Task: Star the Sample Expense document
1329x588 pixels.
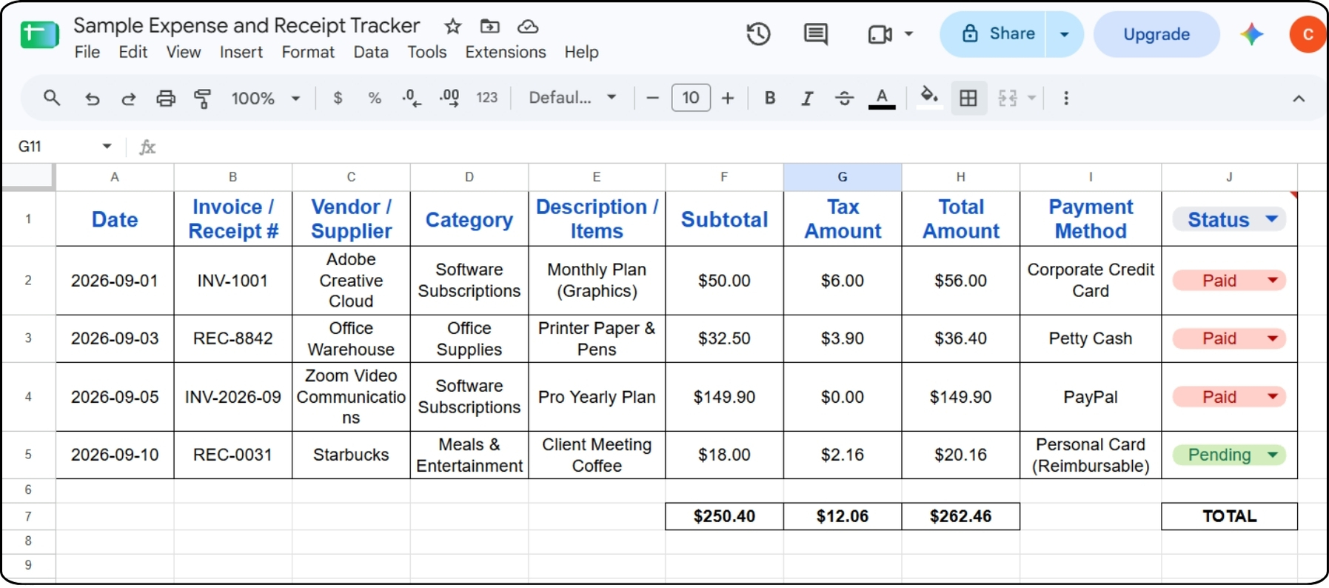Action: pyautogui.click(x=453, y=27)
